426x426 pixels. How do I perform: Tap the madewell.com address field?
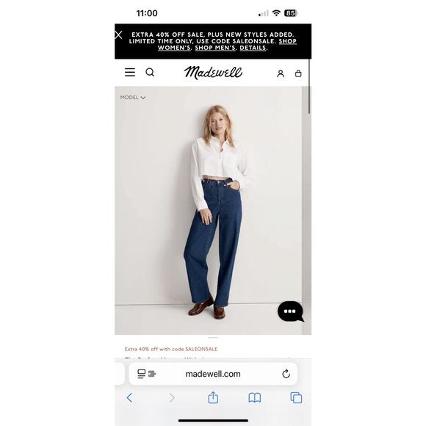(213, 374)
